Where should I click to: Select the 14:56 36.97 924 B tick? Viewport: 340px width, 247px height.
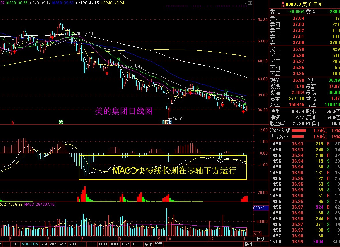[305, 207]
